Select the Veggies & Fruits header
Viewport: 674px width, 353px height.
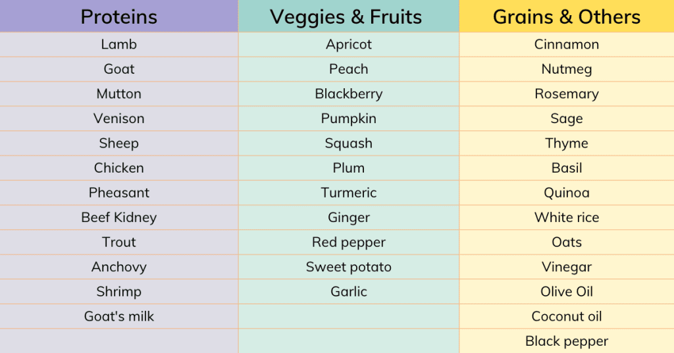(349, 16)
